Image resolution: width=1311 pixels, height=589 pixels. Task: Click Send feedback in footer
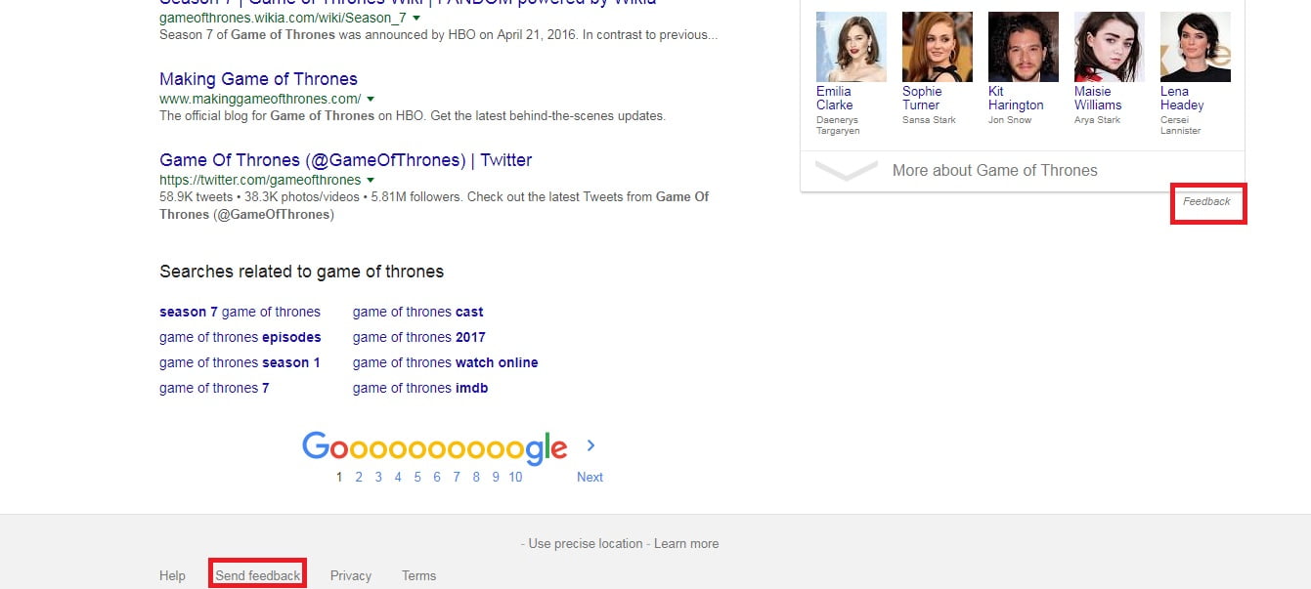258,575
